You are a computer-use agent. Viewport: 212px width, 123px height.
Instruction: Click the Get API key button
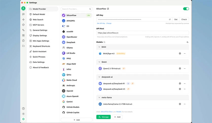[x=176, y=19]
